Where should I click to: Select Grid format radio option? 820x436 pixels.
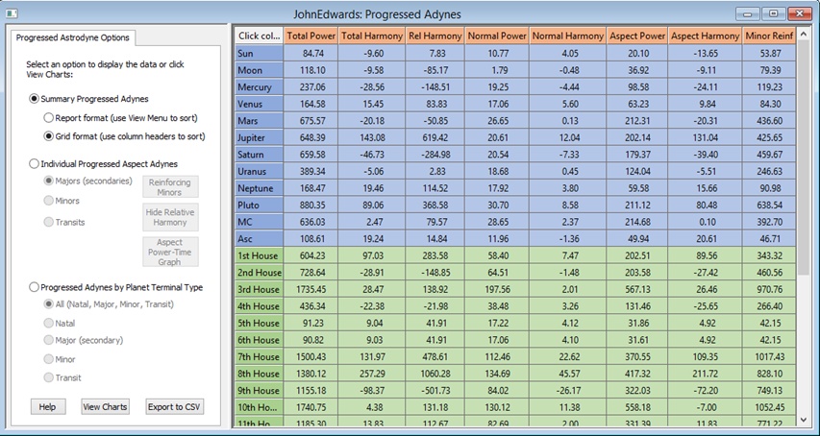tap(50, 136)
